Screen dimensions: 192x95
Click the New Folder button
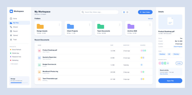tap(145, 12)
